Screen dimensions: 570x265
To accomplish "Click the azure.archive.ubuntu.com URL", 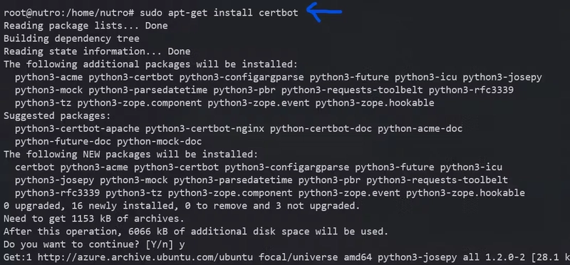I will [145, 257].
